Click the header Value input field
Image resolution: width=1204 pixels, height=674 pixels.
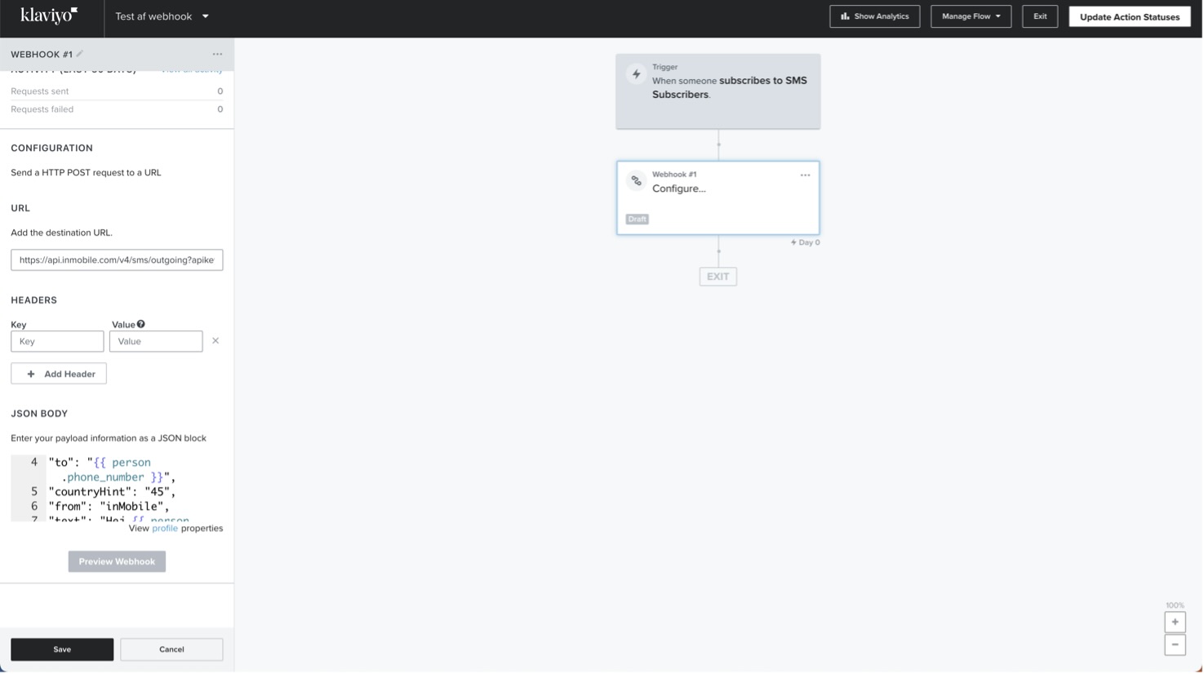[156, 342]
